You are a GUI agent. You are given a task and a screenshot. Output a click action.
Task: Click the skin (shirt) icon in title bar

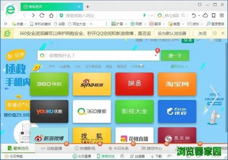click(x=199, y=5)
